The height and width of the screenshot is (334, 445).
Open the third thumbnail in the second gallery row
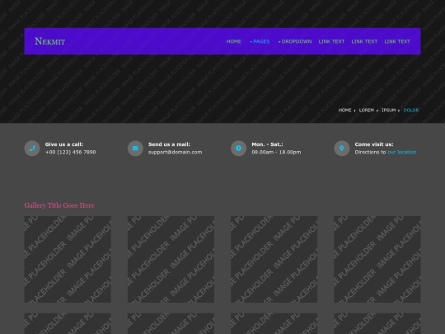click(274, 323)
